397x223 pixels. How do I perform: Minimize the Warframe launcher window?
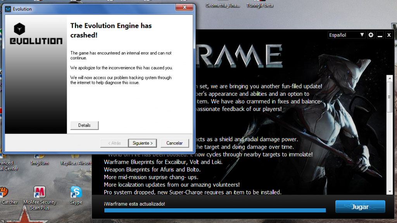(x=380, y=35)
